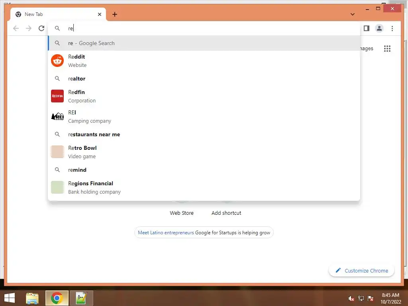
Task: Select 're - Google Search' suggestion
Action: tap(204, 43)
